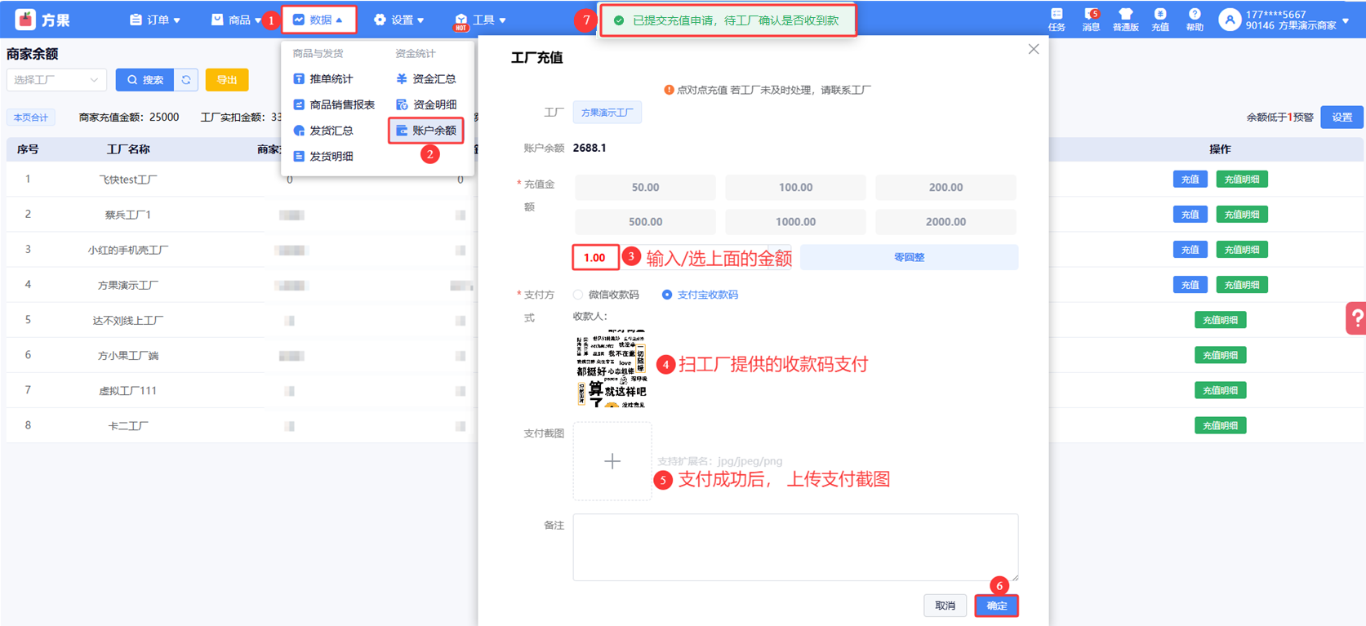Image resolution: width=1366 pixels, height=626 pixels.
Task: Open the 选择工厂 combo box
Action: pyautogui.click(x=56, y=80)
